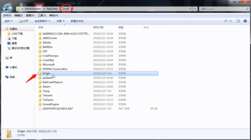The height and width of the screenshot is (140, 251).
Task: Click the DAT 文件 type cell
Action: coord(124,109)
